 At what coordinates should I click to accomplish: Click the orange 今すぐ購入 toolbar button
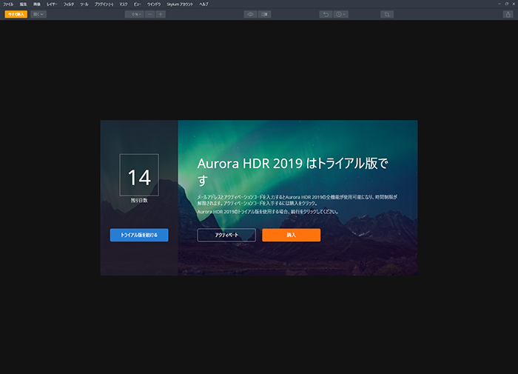16,14
